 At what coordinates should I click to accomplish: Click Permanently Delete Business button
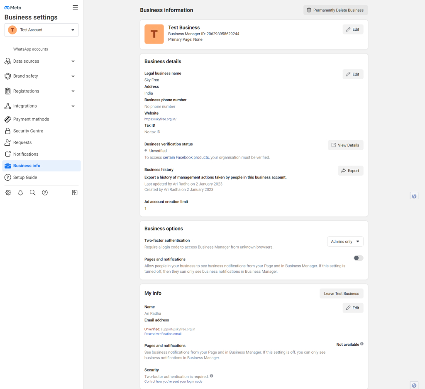pyautogui.click(x=335, y=10)
